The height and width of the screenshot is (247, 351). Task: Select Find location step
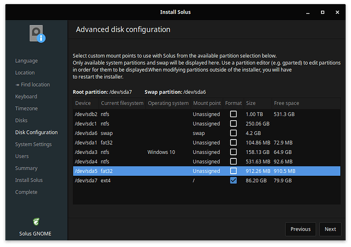pyautogui.click(x=33, y=85)
